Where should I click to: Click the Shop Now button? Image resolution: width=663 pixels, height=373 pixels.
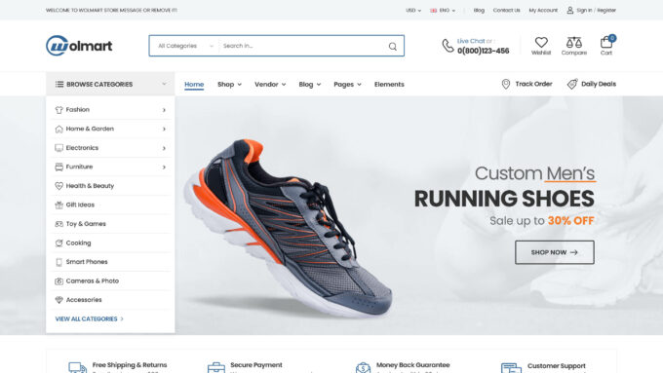point(555,252)
